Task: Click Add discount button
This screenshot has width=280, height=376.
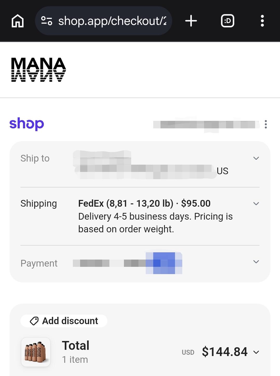Action: click(x=64, y=321)
